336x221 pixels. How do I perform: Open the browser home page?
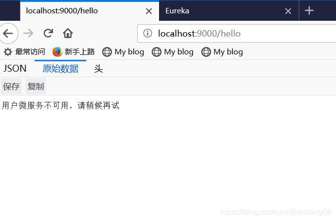(68, 33)
